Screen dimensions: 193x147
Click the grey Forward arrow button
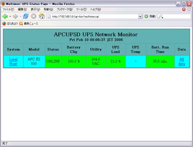click(15, 16)
